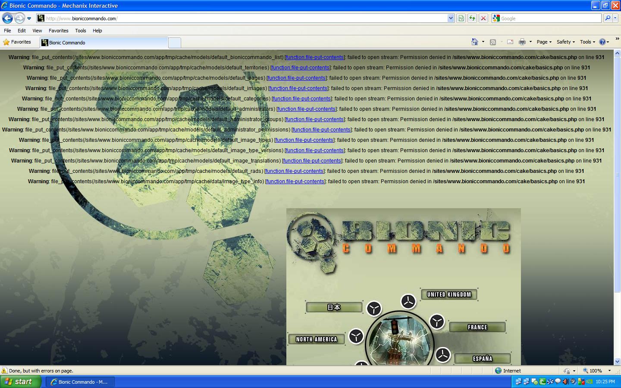Click the Help question mark icon
Image resolution: width=621 pixels, height=388 pixels.
click(x=602, y=42)
